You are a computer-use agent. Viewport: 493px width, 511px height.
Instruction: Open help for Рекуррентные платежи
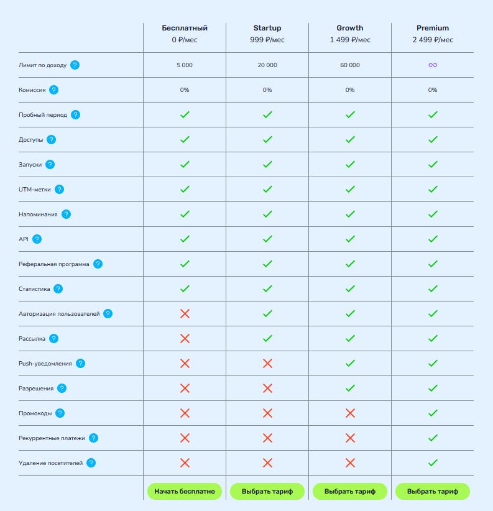[93, 438]
